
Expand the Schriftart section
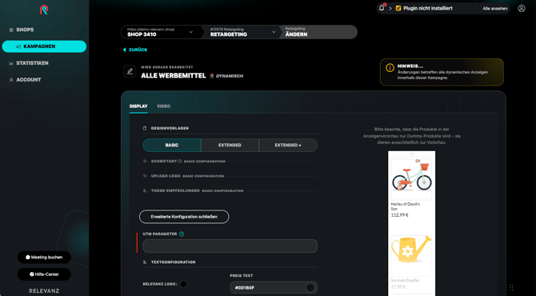230,162
